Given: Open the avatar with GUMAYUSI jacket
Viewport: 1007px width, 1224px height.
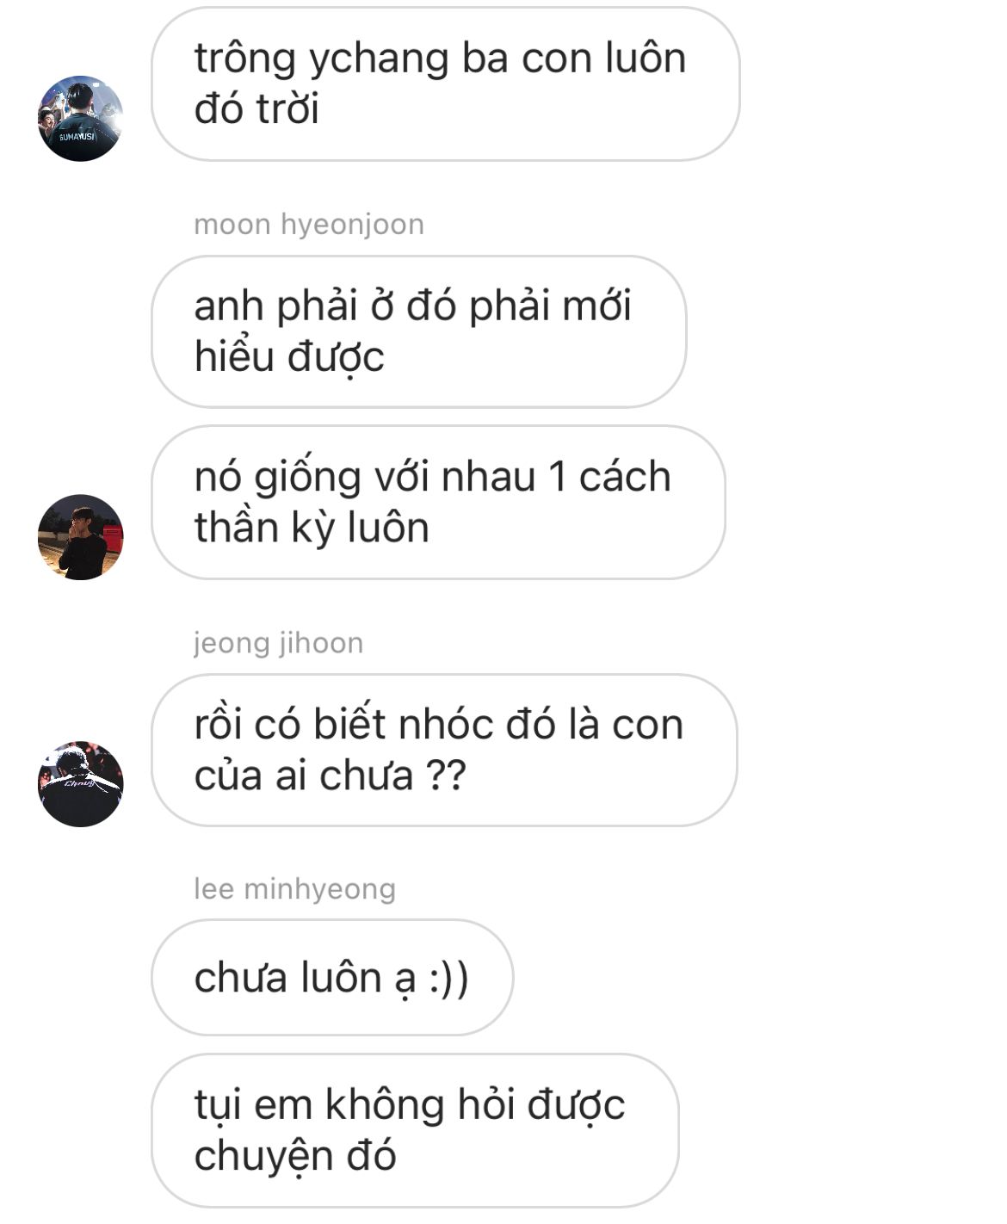Looking at the screenshot, I should tap(81, 119).
